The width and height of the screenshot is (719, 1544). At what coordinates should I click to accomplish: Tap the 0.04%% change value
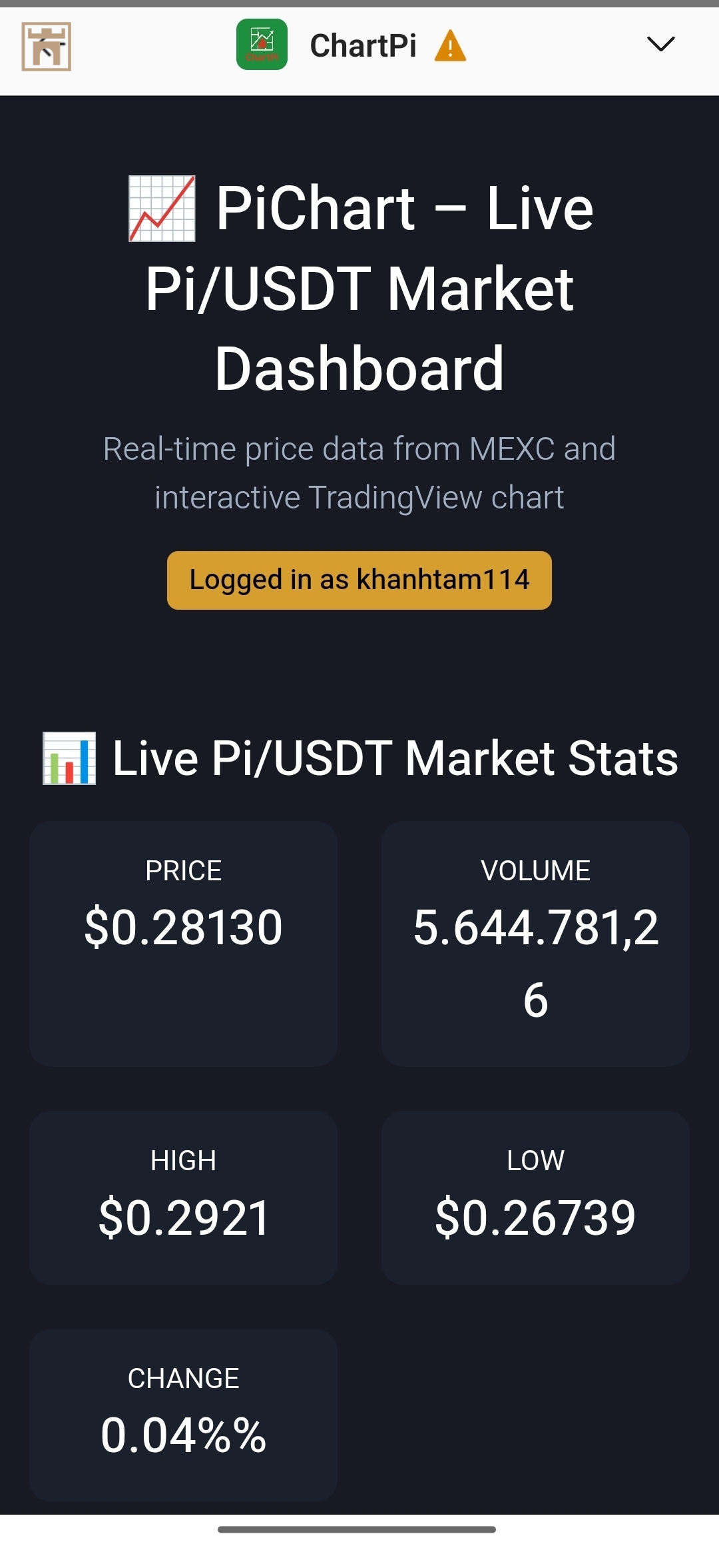coord(183,1435)
